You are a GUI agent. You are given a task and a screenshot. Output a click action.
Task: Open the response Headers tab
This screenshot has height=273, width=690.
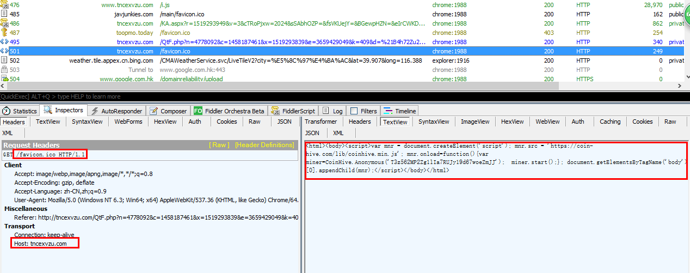[x=360, y=122]
